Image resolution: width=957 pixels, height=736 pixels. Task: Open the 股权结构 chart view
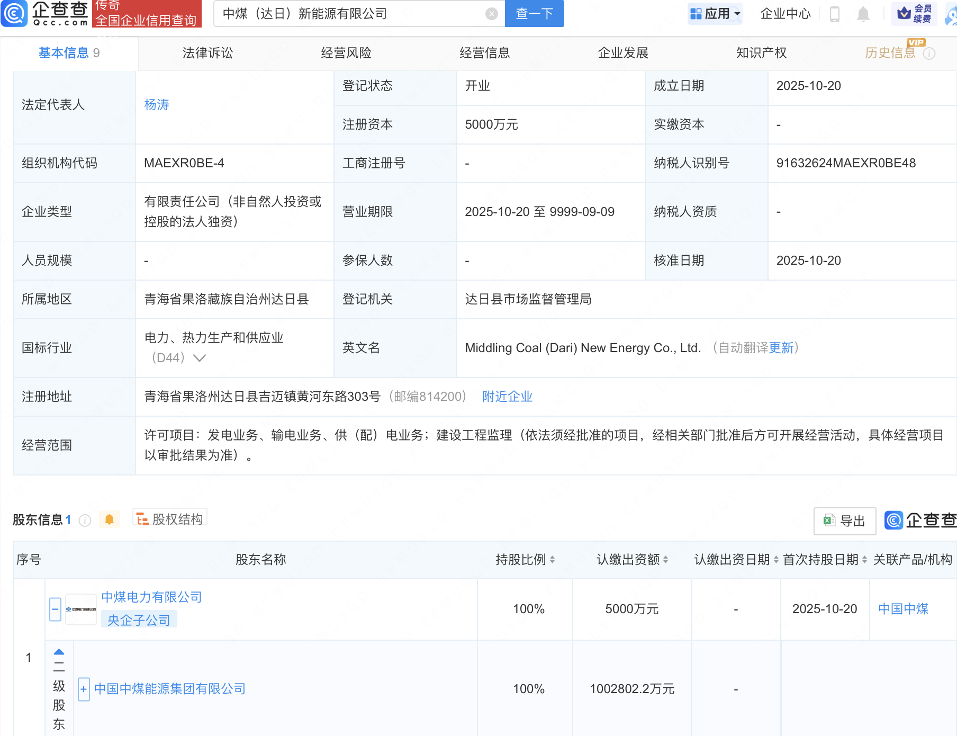click(x=170, y=519)
